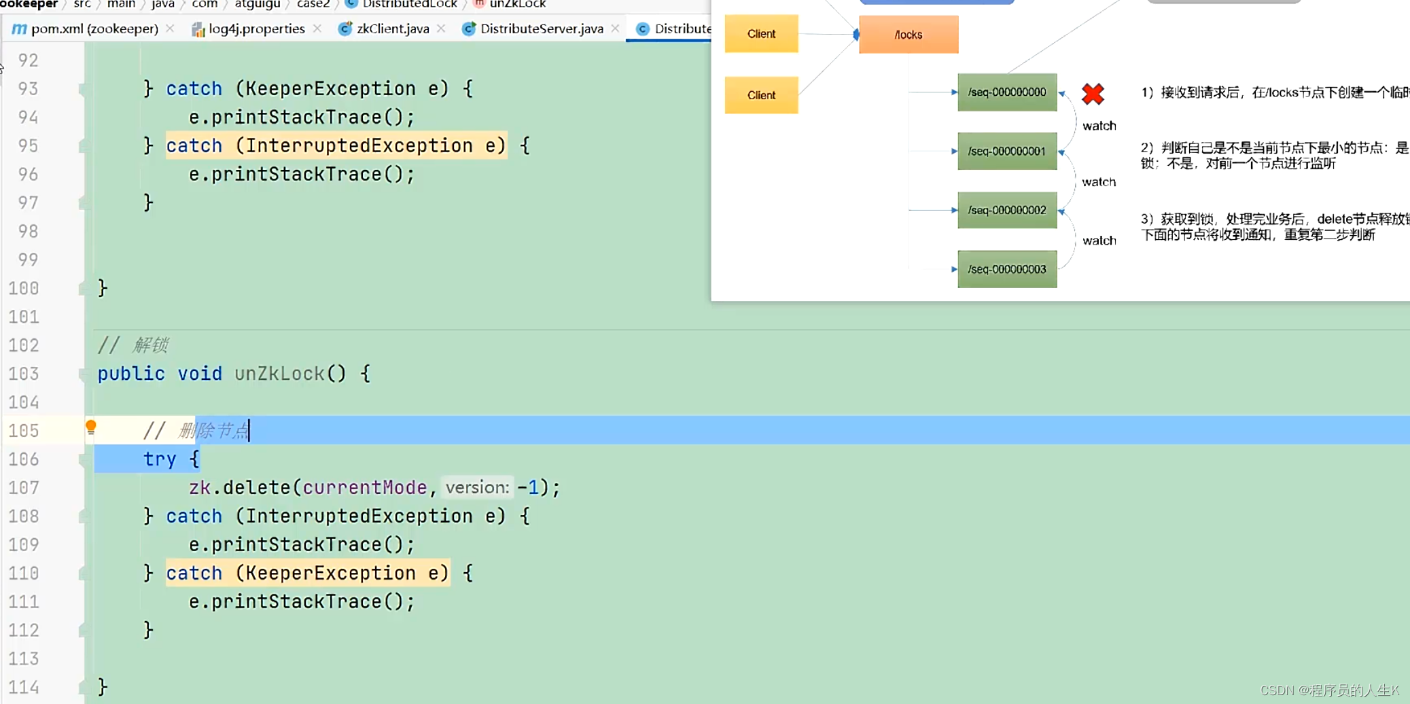Click the /seq-000000002 node in the diagram
This screenshot has height=704, width=1410.
1007,210
